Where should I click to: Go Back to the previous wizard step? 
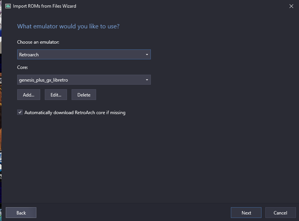point(21,213)
